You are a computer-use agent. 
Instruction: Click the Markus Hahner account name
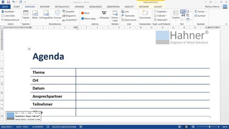[212, 6]
